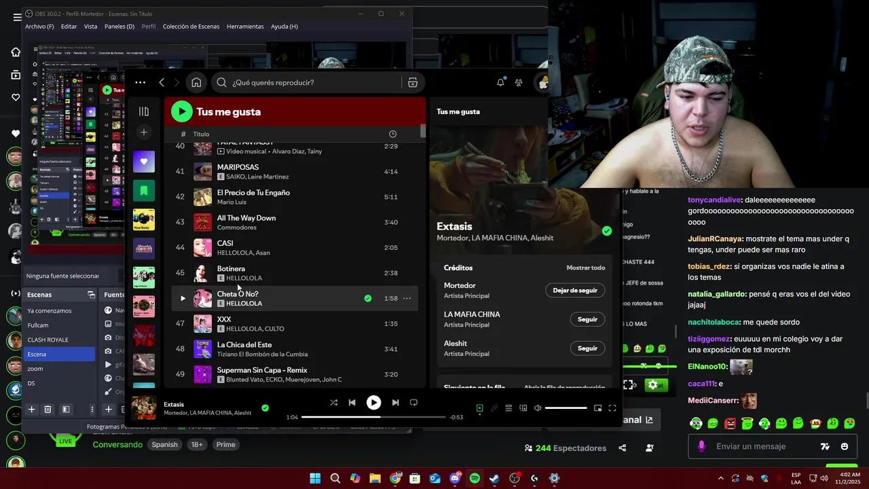Toggle liked checkmark on Cheta O No? row
This screenshot has width=869, height=489.
[x=367, y=298]
